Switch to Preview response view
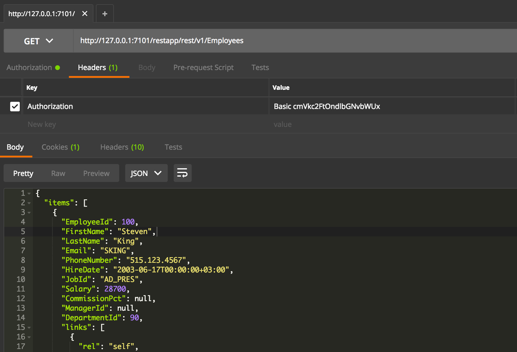The height and width of the screenshot is (352, 517). pos(96,173)
